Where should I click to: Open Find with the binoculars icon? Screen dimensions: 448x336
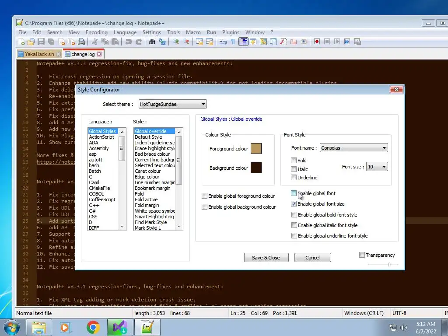point(152,42)
